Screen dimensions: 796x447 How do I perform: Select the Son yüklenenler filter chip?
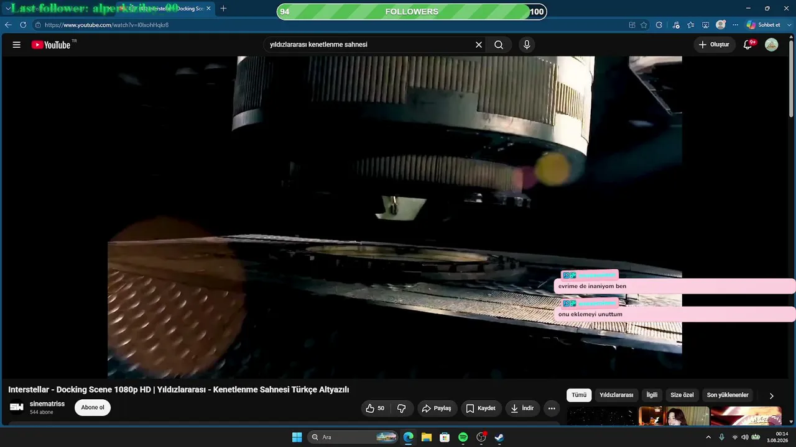coord(728,395)
